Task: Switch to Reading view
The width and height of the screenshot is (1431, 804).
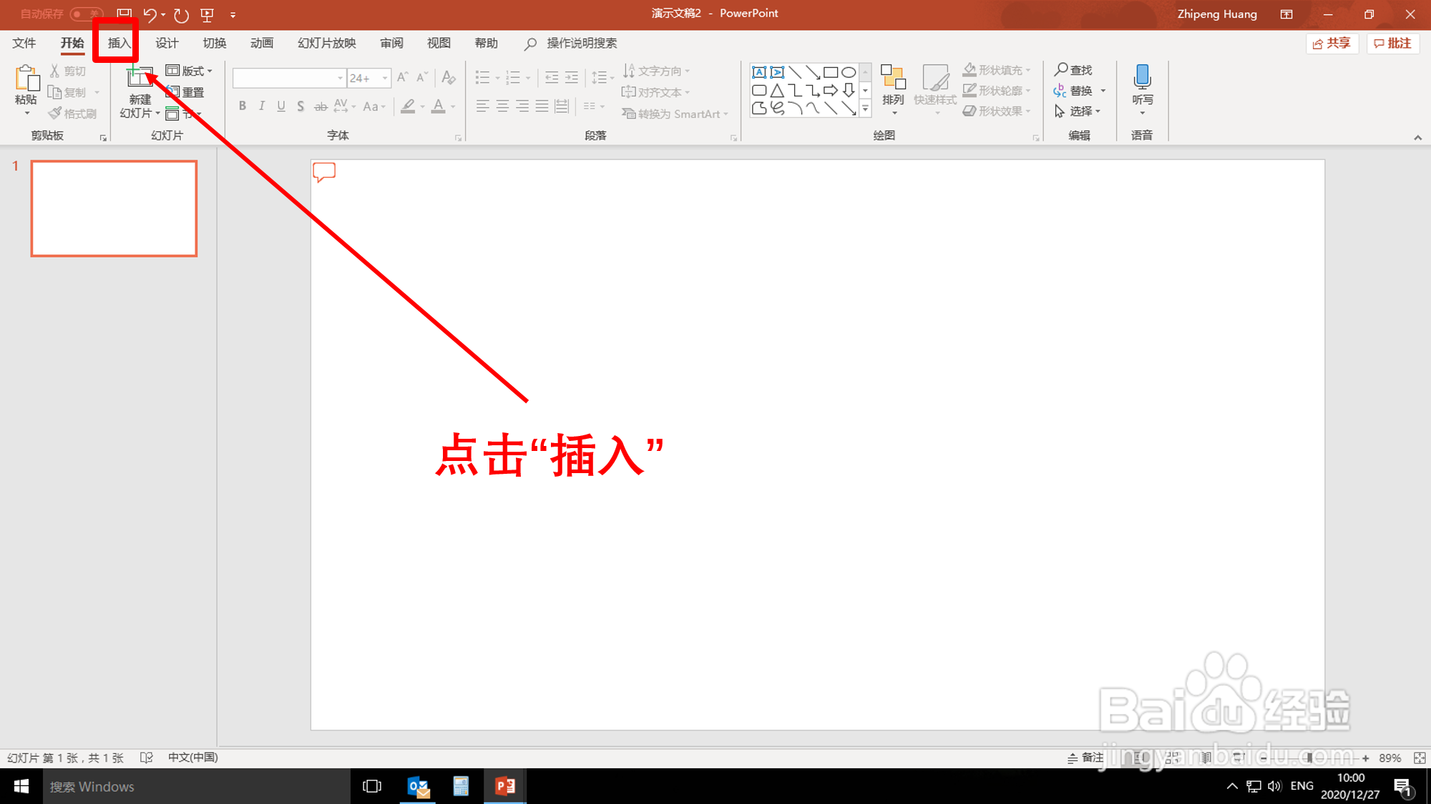Action: tap(1206, 758)
